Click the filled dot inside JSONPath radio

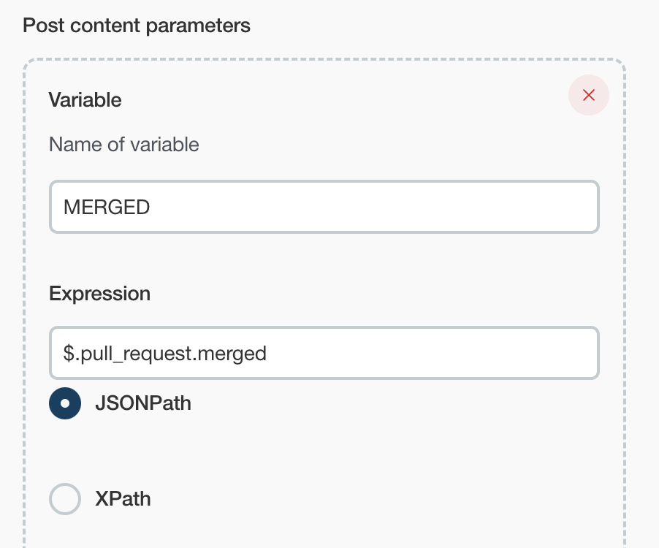(x=65, y=403)
